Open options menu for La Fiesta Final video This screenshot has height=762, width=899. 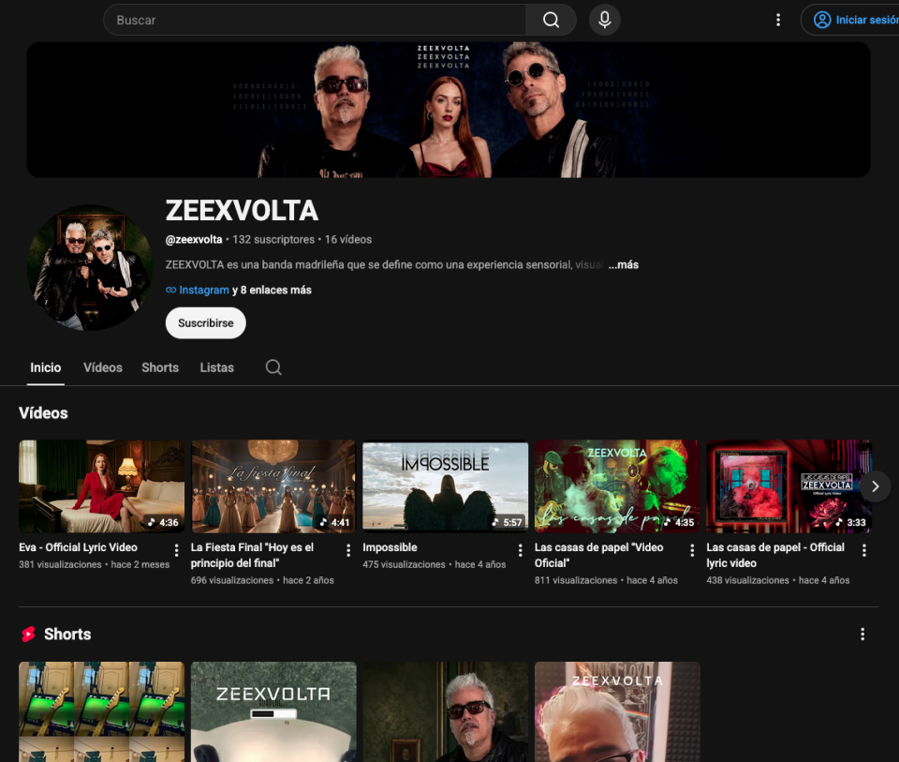click(348, 550)
